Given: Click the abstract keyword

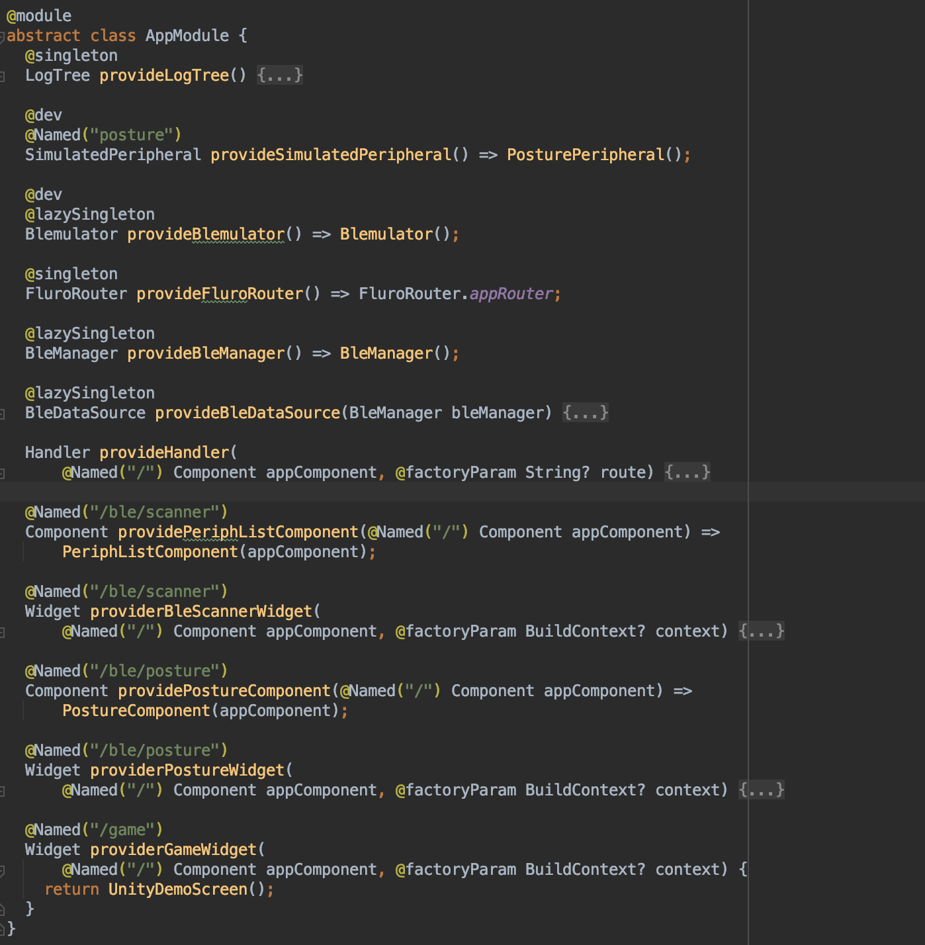Looking at the screenshot, I should pos(44,36).
